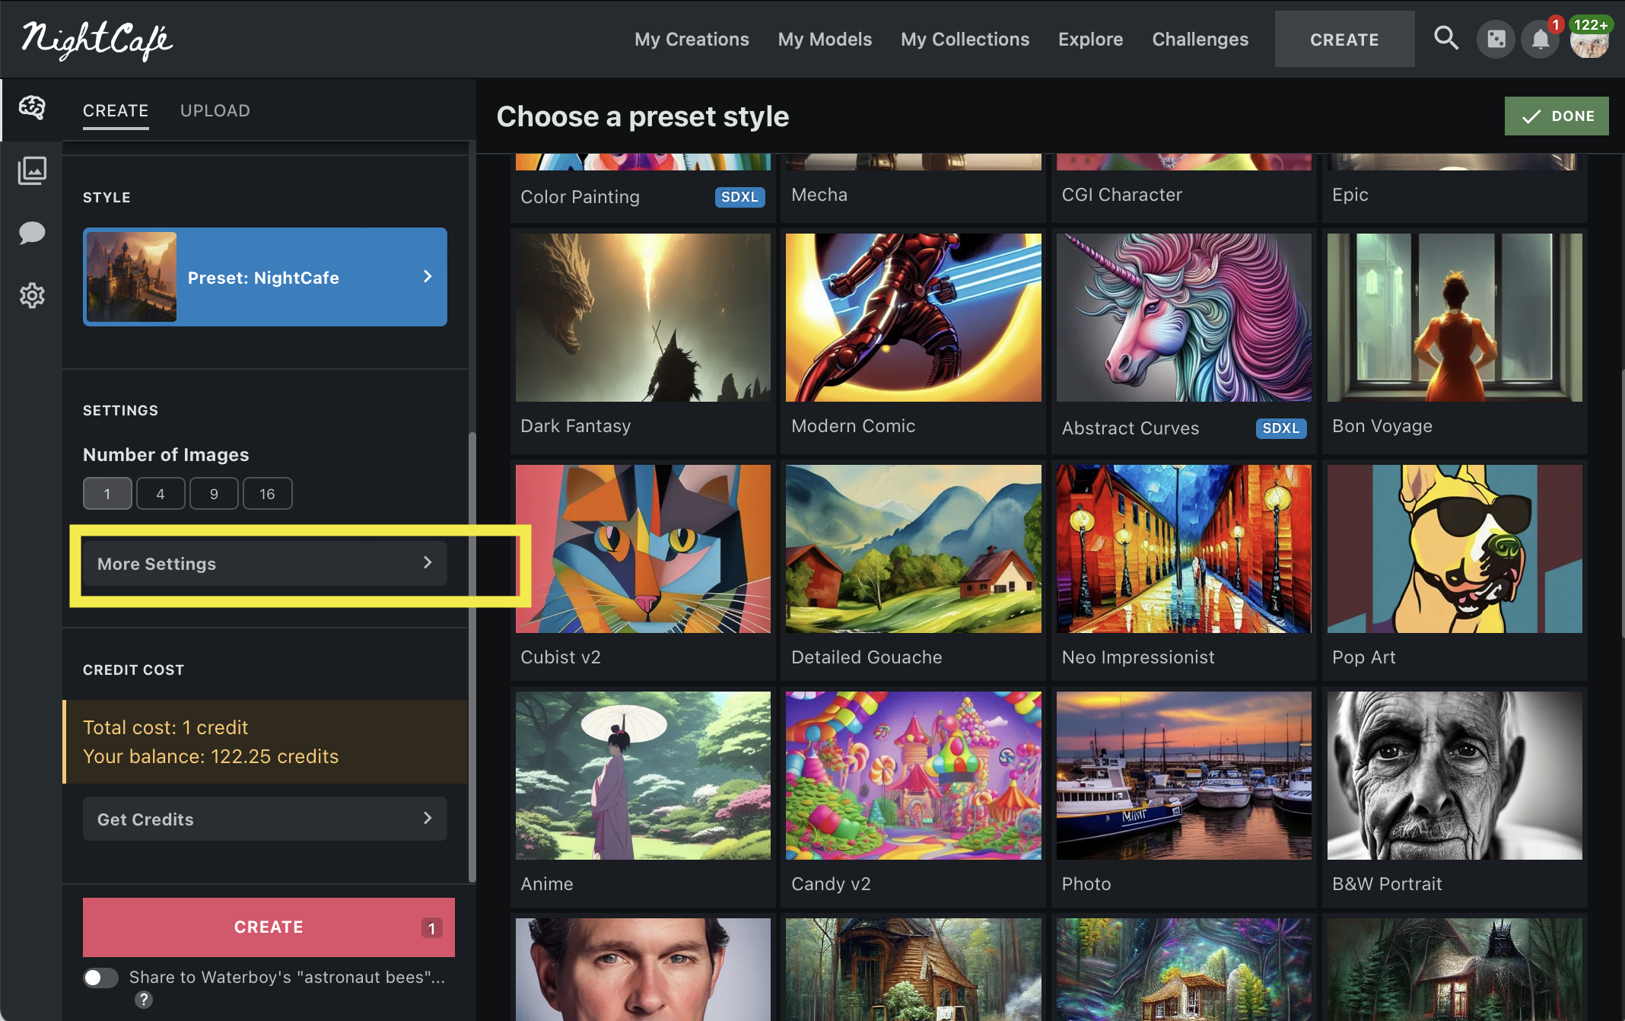This screenshot has height=1021, width=1625.
Task: Click the share help question mark icon
Action: (144, 1000)
